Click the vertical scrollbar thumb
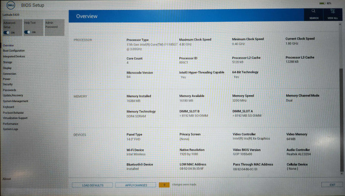The width and height of the screenshot is (345, 196). [x=341, y=120]
